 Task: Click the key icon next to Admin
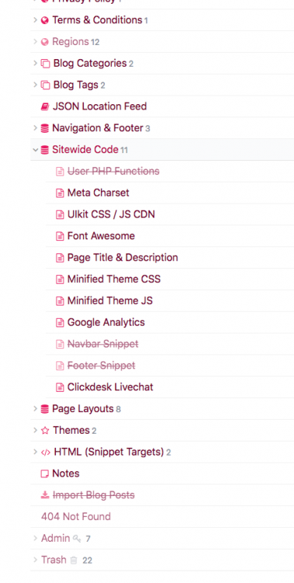[x=77, y=539]
